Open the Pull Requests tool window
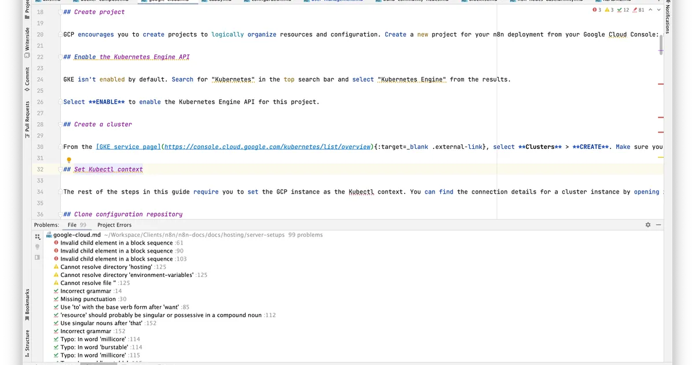The image size is (695, 365). 27,120
